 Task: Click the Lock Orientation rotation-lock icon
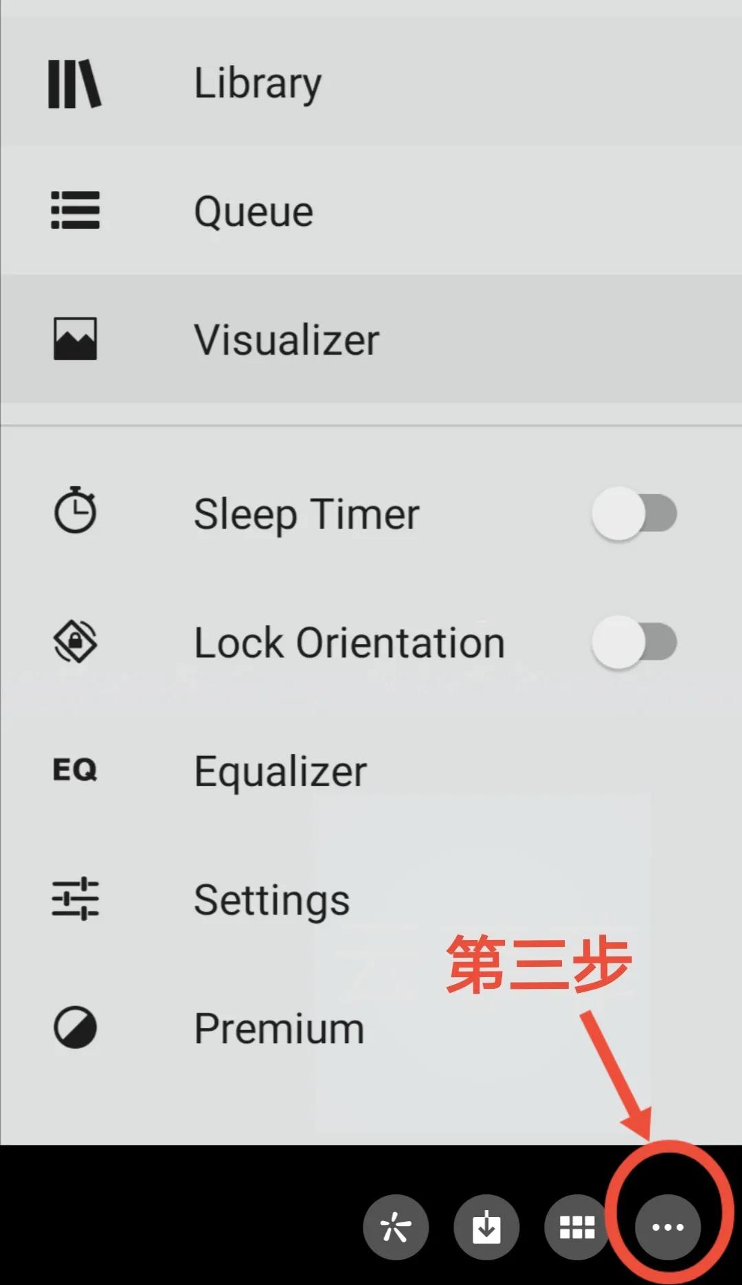click(75, 642)
